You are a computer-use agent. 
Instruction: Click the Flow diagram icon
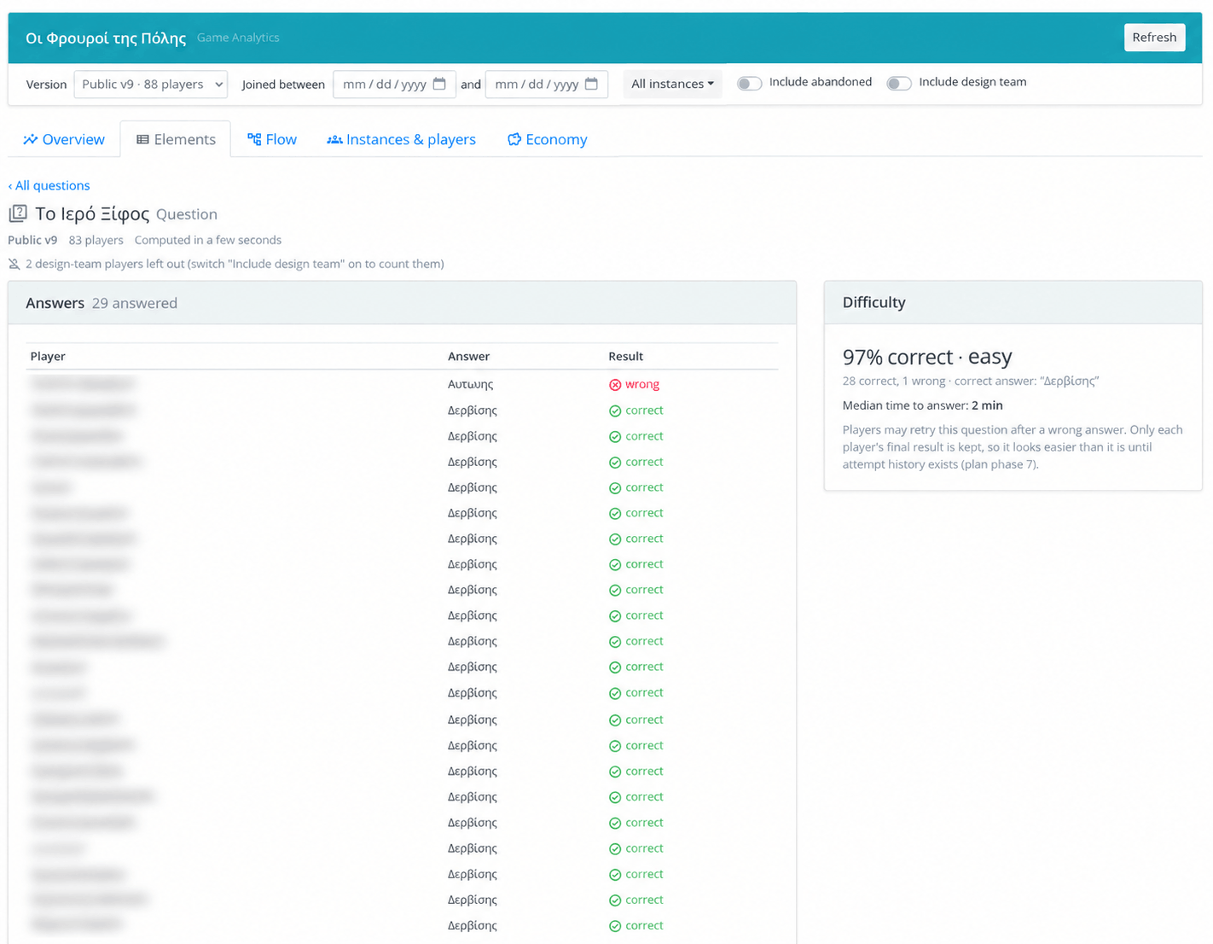(254, 139)
